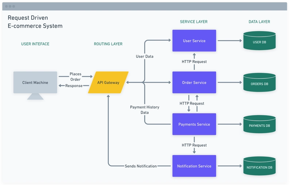Click the Response arrow label

[x=74, y=86]
